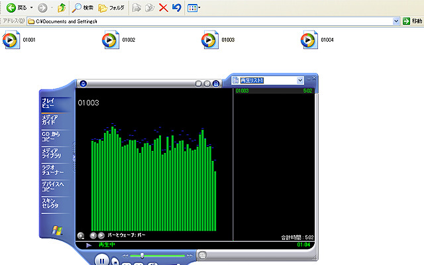Click the green Go (移動) button
Screen dimensions: 424x265
point(412,21)
